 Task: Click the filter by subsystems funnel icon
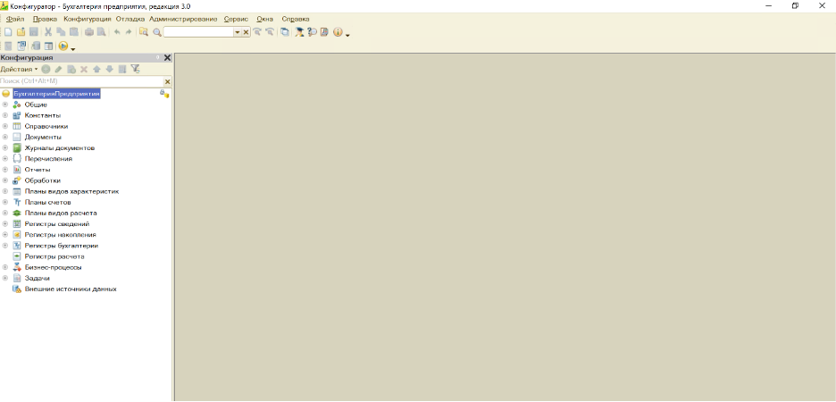click(x=136, y=69)
